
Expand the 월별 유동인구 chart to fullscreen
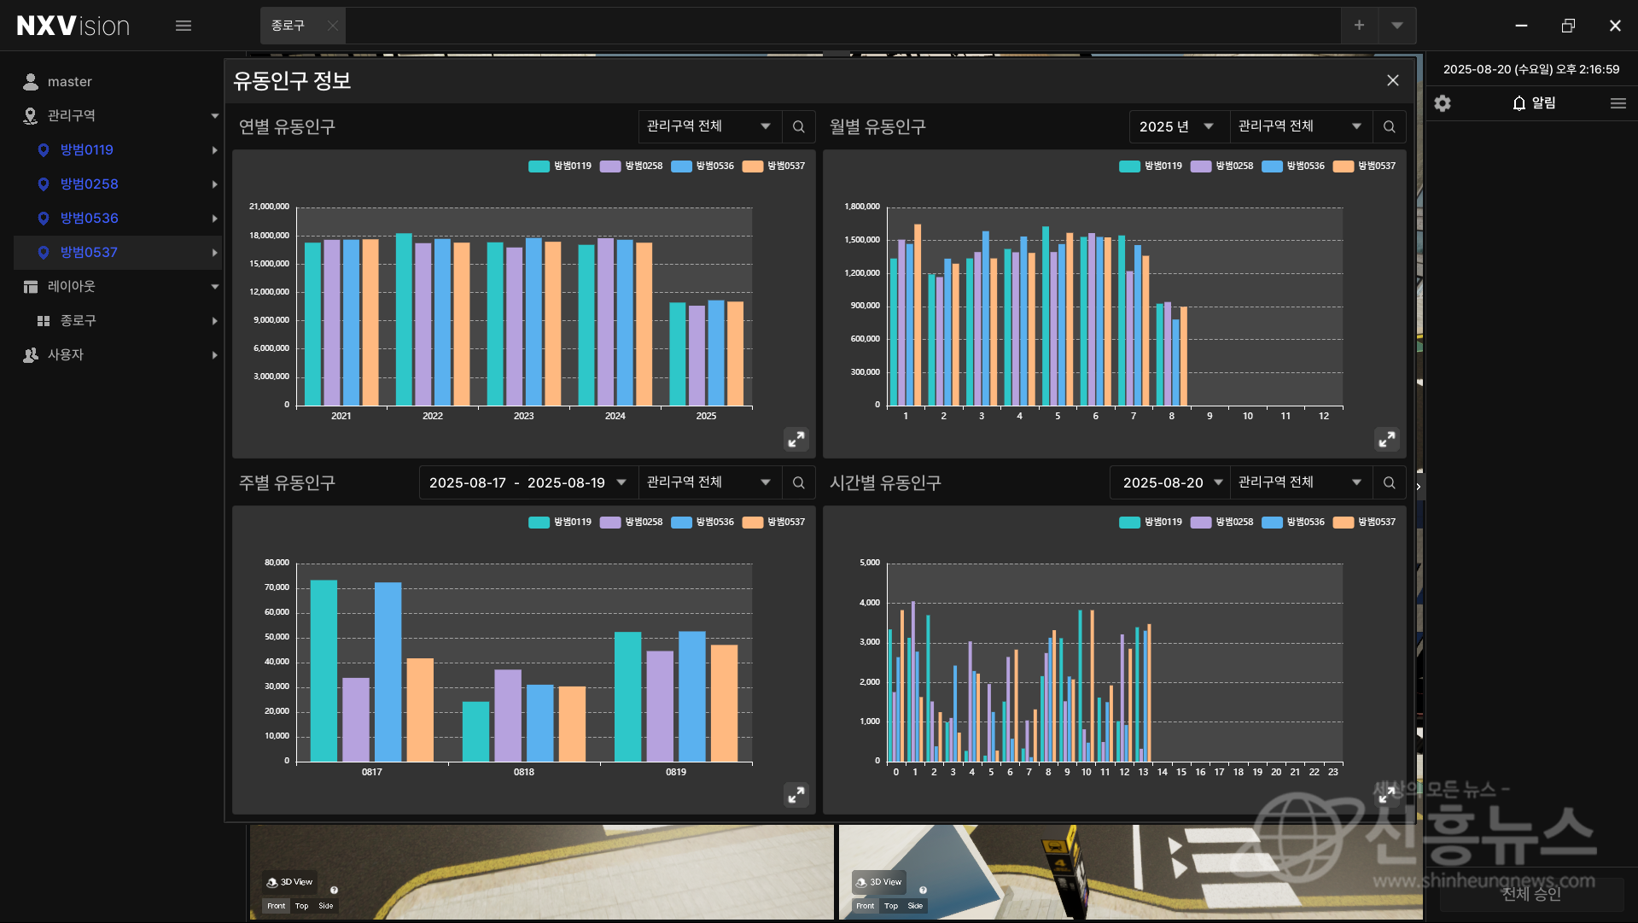coord(1386,439)
